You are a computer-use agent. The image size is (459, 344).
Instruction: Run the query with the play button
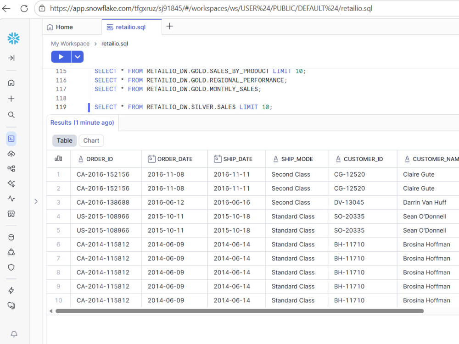[61, 57]
